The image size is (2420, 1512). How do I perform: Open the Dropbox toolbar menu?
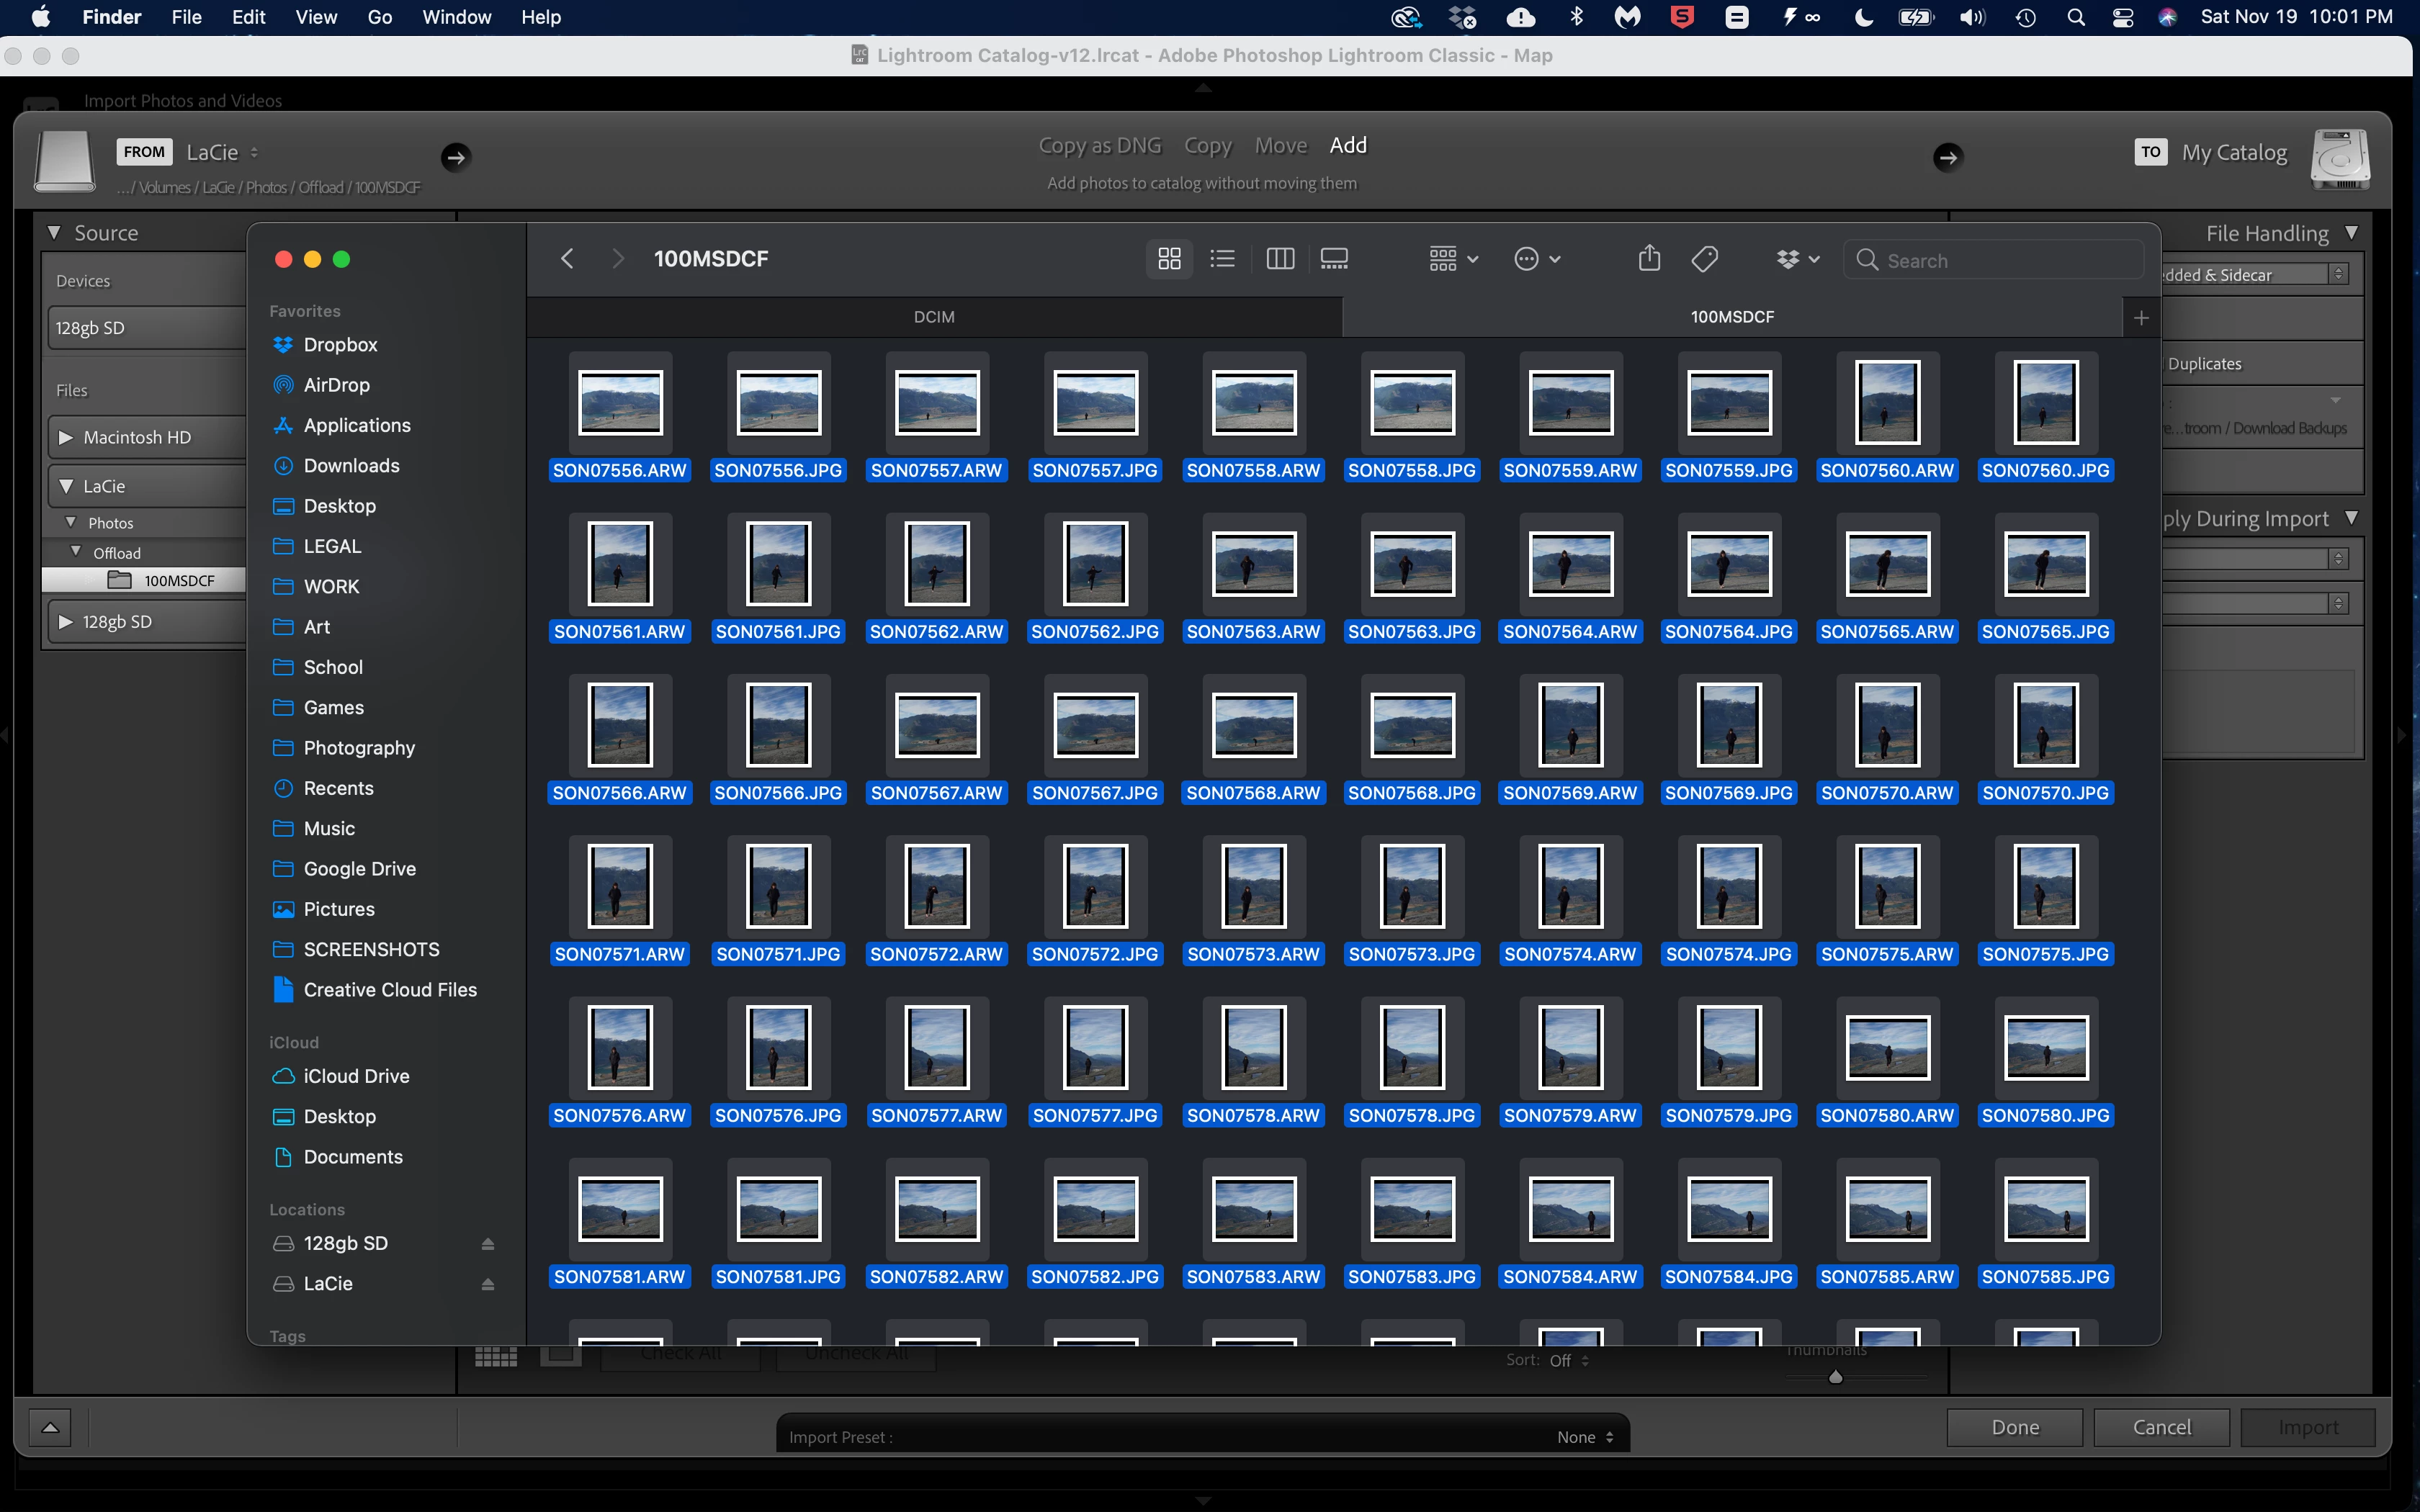1797,259
